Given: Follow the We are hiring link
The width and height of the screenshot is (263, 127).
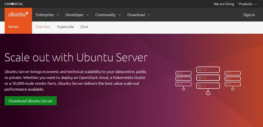Looking at the screenshot, I should point(224,4).
